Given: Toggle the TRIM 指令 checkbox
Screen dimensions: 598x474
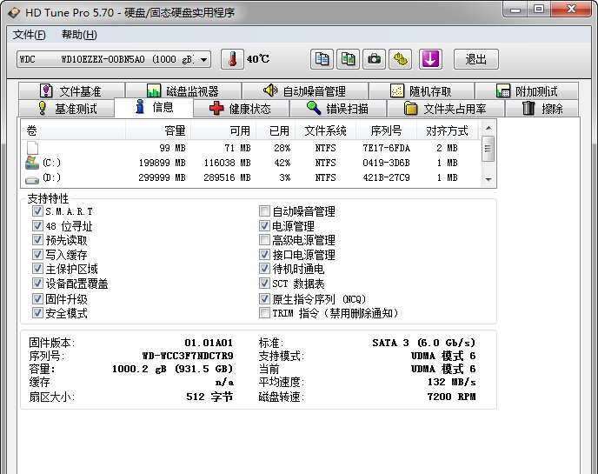Looking at the screenshot, I should 265,313.
